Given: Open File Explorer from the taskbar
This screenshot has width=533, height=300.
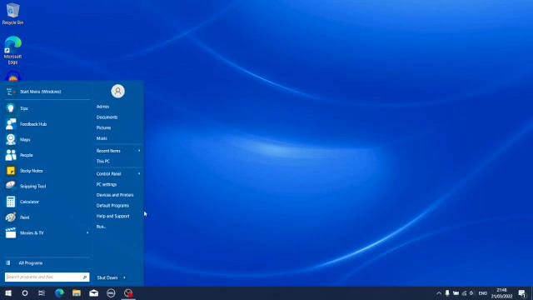Looking at the screenshot, I should pyautogui.click(x=77, y=293).
